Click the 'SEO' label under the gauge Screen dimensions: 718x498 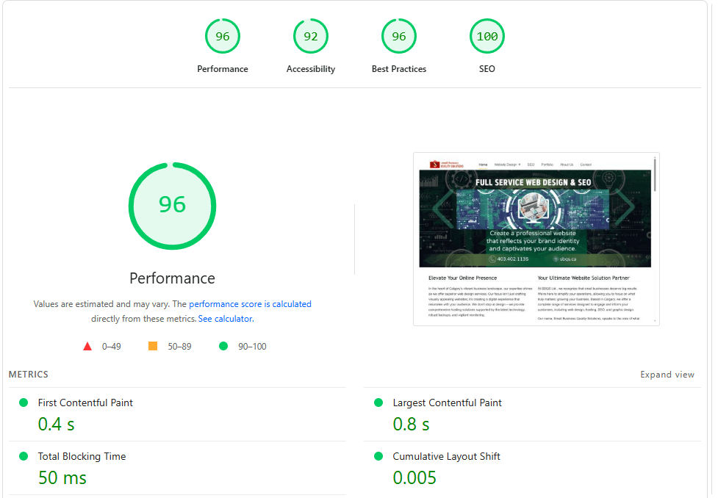(x=487, y=69)
